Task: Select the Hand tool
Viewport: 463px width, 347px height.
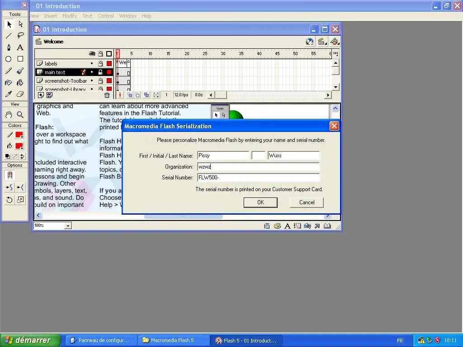Action: [x=9, y=114]
